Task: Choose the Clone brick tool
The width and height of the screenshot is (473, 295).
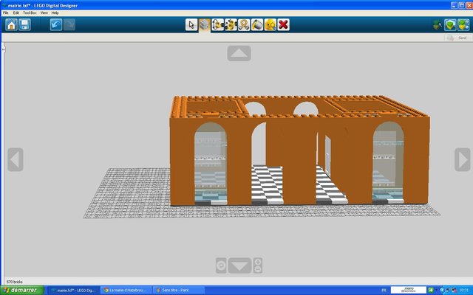Action: 205,25
